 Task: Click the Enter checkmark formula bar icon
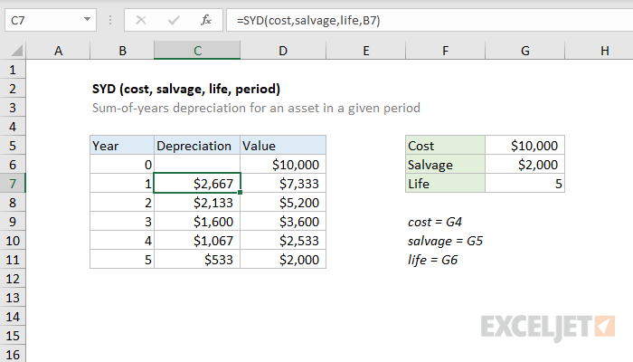174,20
